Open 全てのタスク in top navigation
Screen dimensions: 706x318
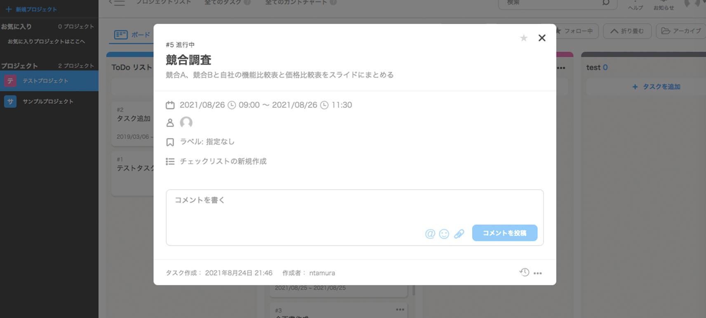tap(223, 2)
